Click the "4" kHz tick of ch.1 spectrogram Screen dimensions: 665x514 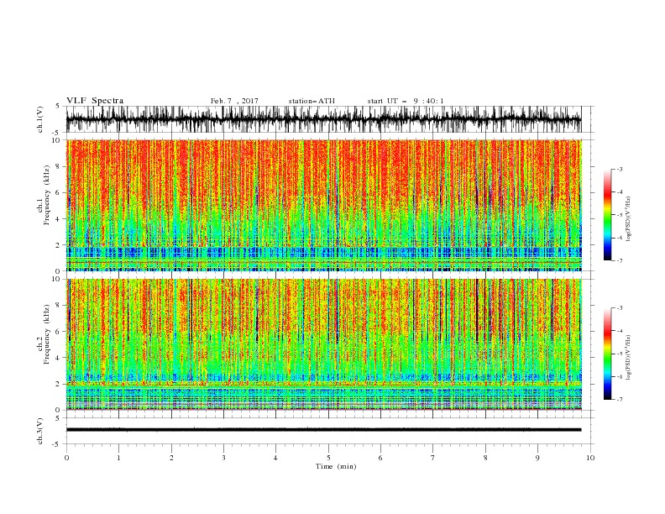pyautogui.click(x=58, y=219)
